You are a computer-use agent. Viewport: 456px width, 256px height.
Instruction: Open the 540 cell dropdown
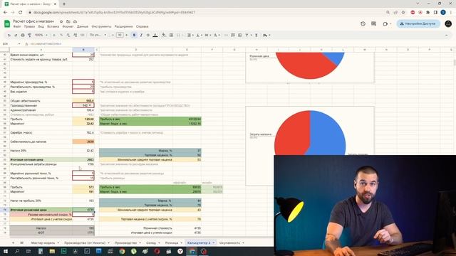tap(90, 105)
